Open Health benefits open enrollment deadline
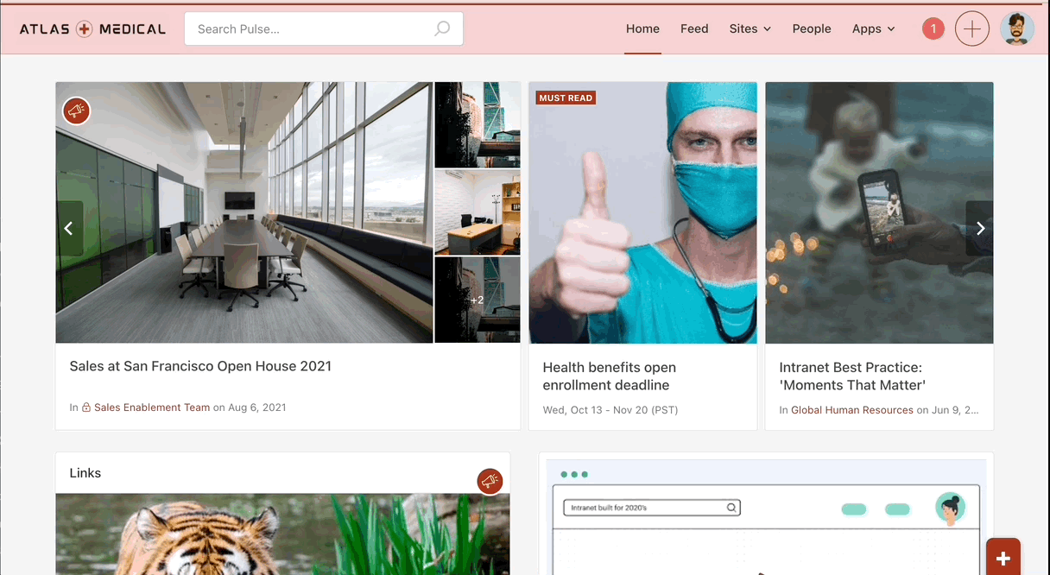 [610, 376]
